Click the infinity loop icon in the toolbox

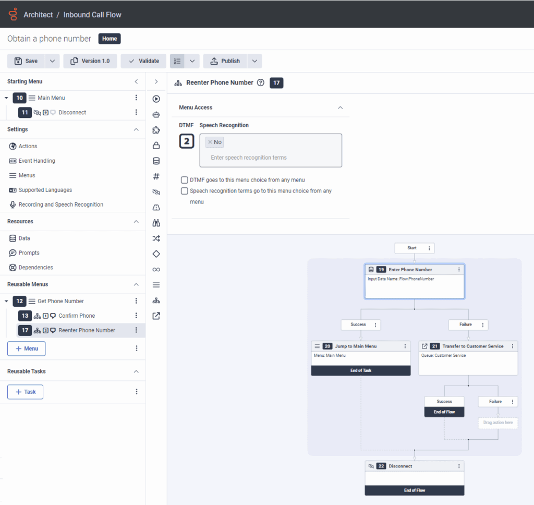156,269
